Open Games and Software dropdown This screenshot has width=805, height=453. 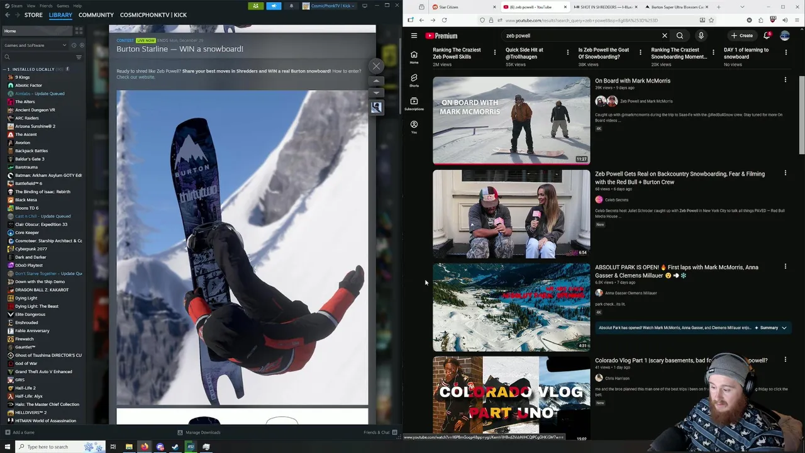[x=35, y=45]
